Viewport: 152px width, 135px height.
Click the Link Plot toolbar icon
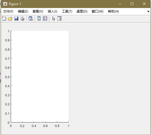click(31, 18)
